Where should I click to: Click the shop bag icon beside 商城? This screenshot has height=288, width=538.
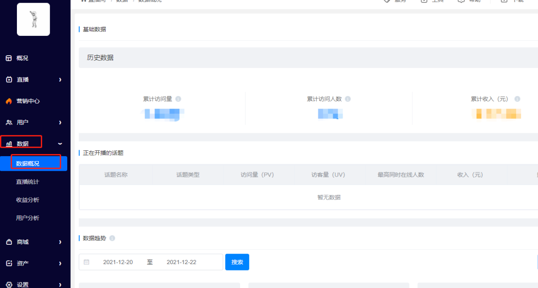coord(8,242)
